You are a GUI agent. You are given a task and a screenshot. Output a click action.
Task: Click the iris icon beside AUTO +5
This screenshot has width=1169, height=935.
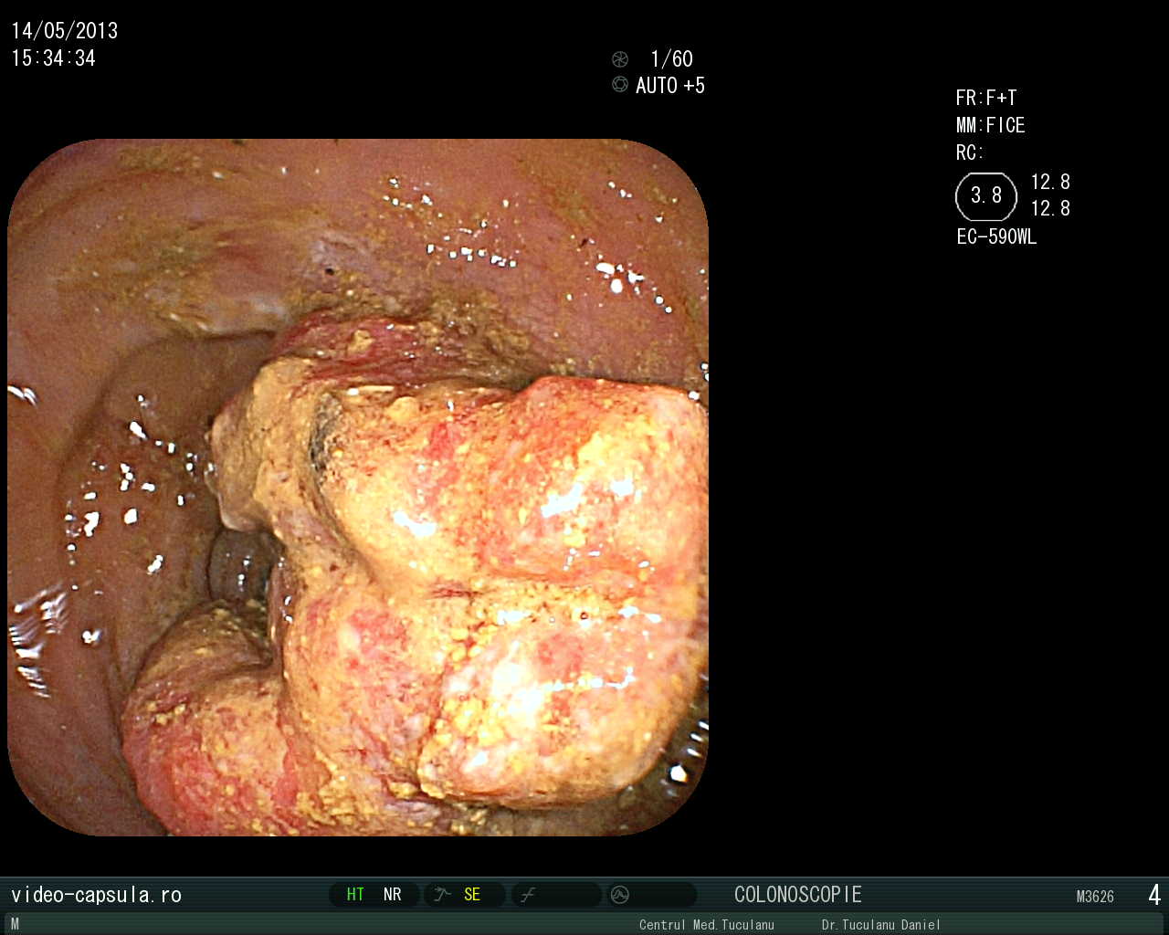620,85
